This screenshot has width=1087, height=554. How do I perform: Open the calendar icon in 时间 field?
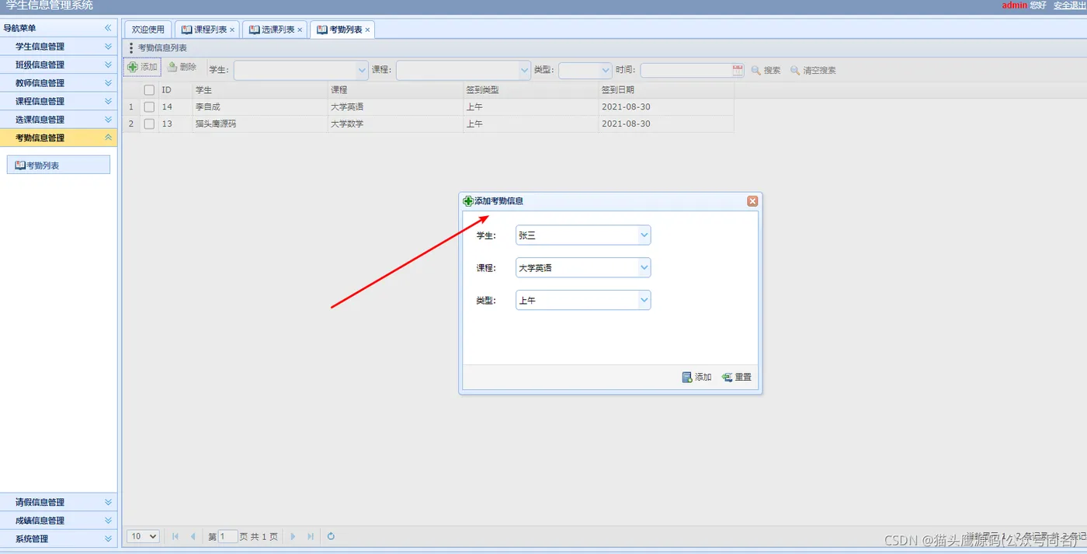click(738, 70)
